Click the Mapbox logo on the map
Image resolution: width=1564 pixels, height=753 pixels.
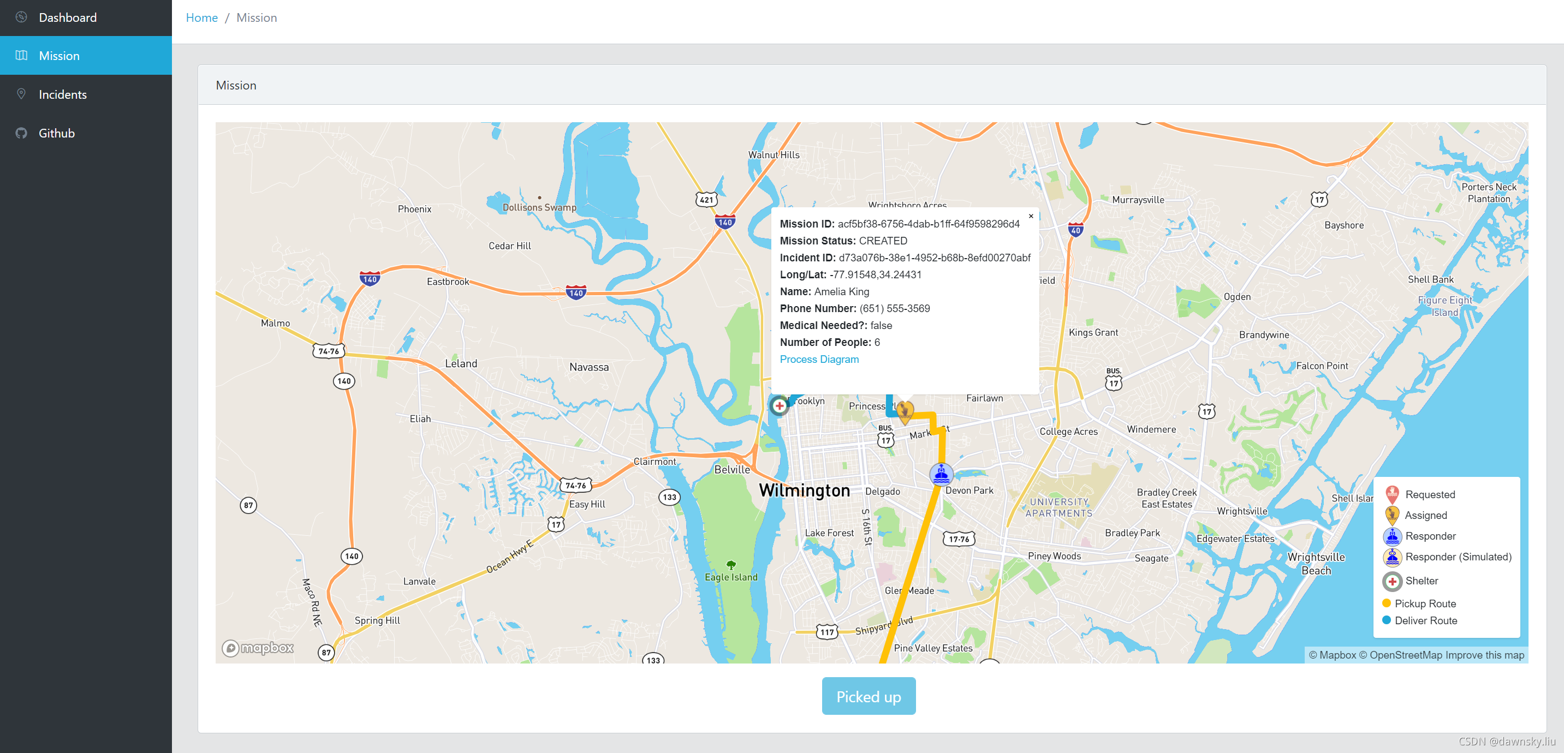tap(258, 648)
